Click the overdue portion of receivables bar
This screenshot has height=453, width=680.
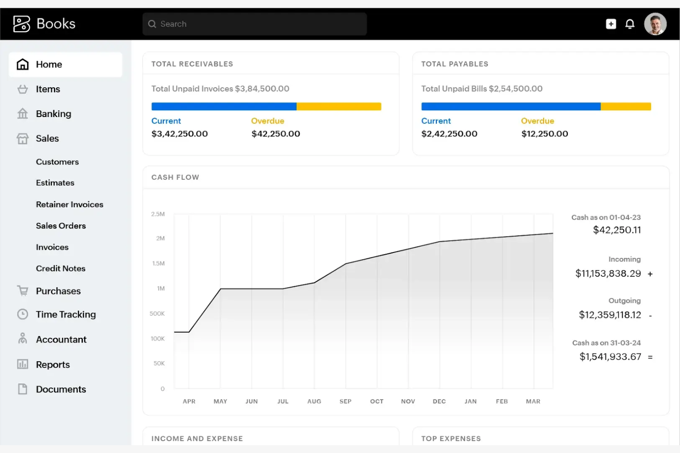(339, 106)
